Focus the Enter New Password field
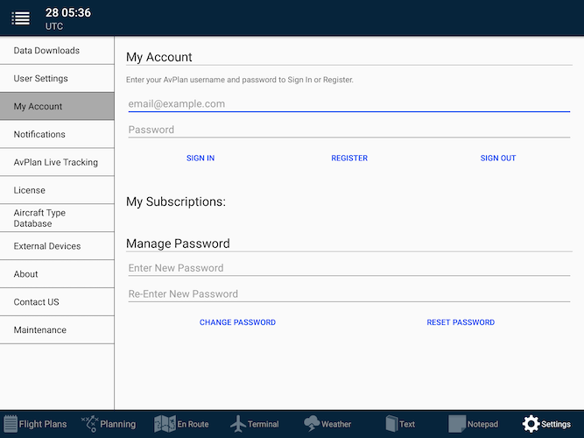584x438 pixels. point(348,268)
